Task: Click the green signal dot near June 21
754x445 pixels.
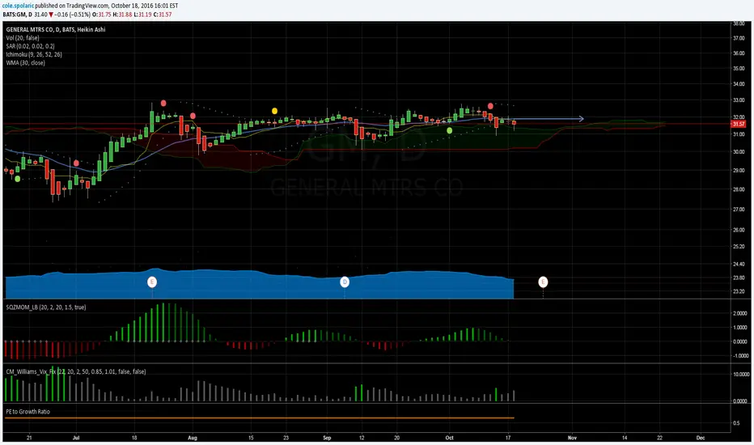Action: point(17,179)
